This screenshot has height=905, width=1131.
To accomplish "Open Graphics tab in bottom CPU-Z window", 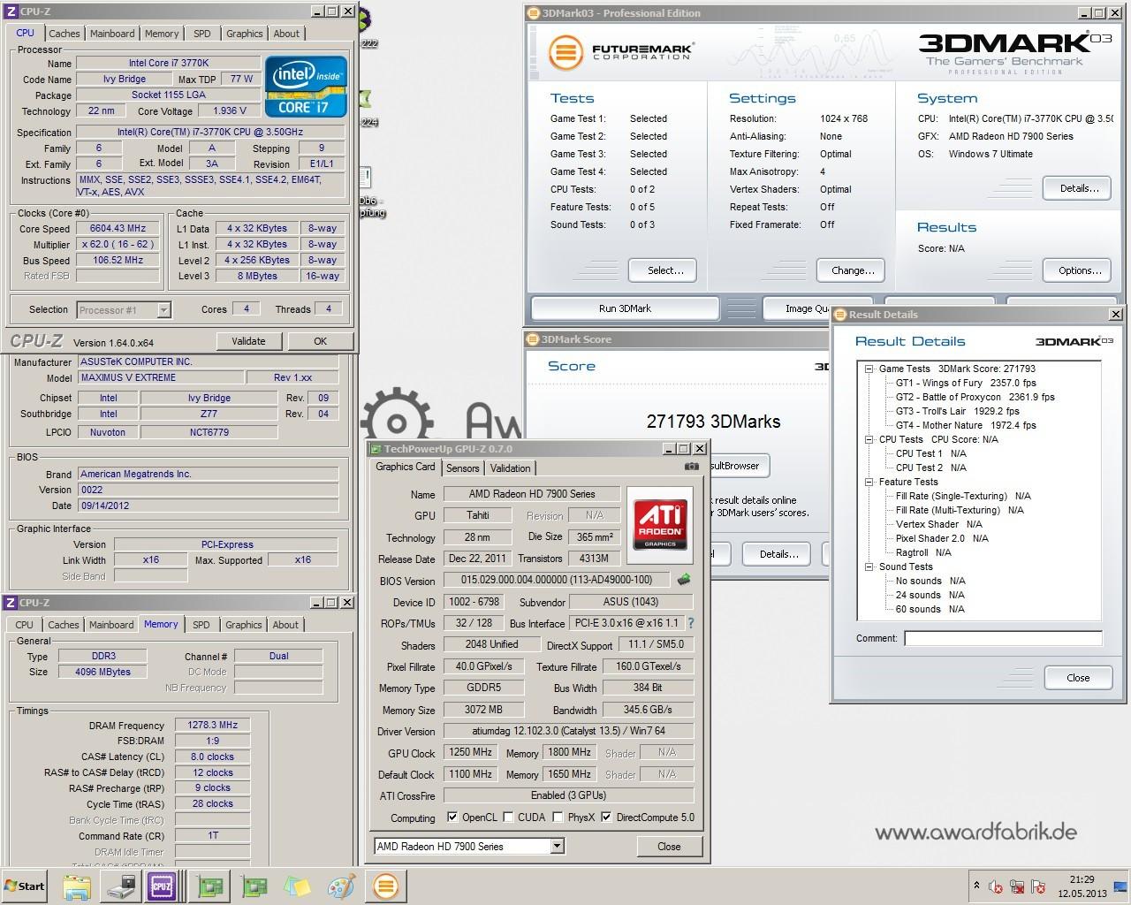I will pyautogui.click(x=244, y=625).
